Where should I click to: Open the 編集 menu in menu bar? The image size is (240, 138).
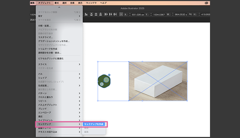pyautogui.click(x=32, y=3)
